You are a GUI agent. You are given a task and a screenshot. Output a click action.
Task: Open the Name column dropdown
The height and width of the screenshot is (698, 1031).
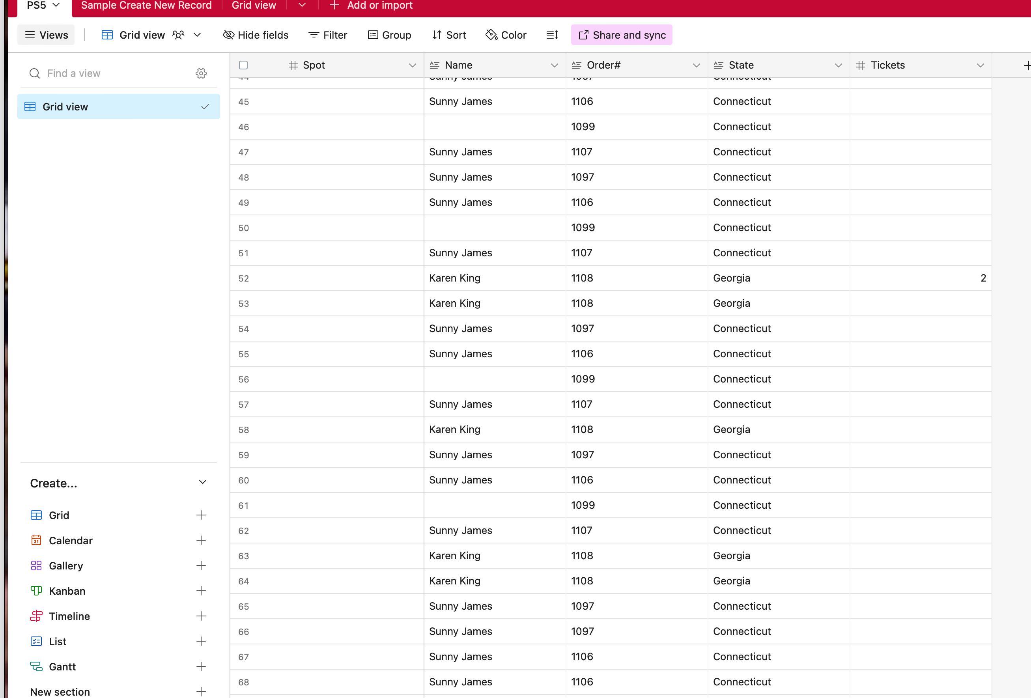555,65
